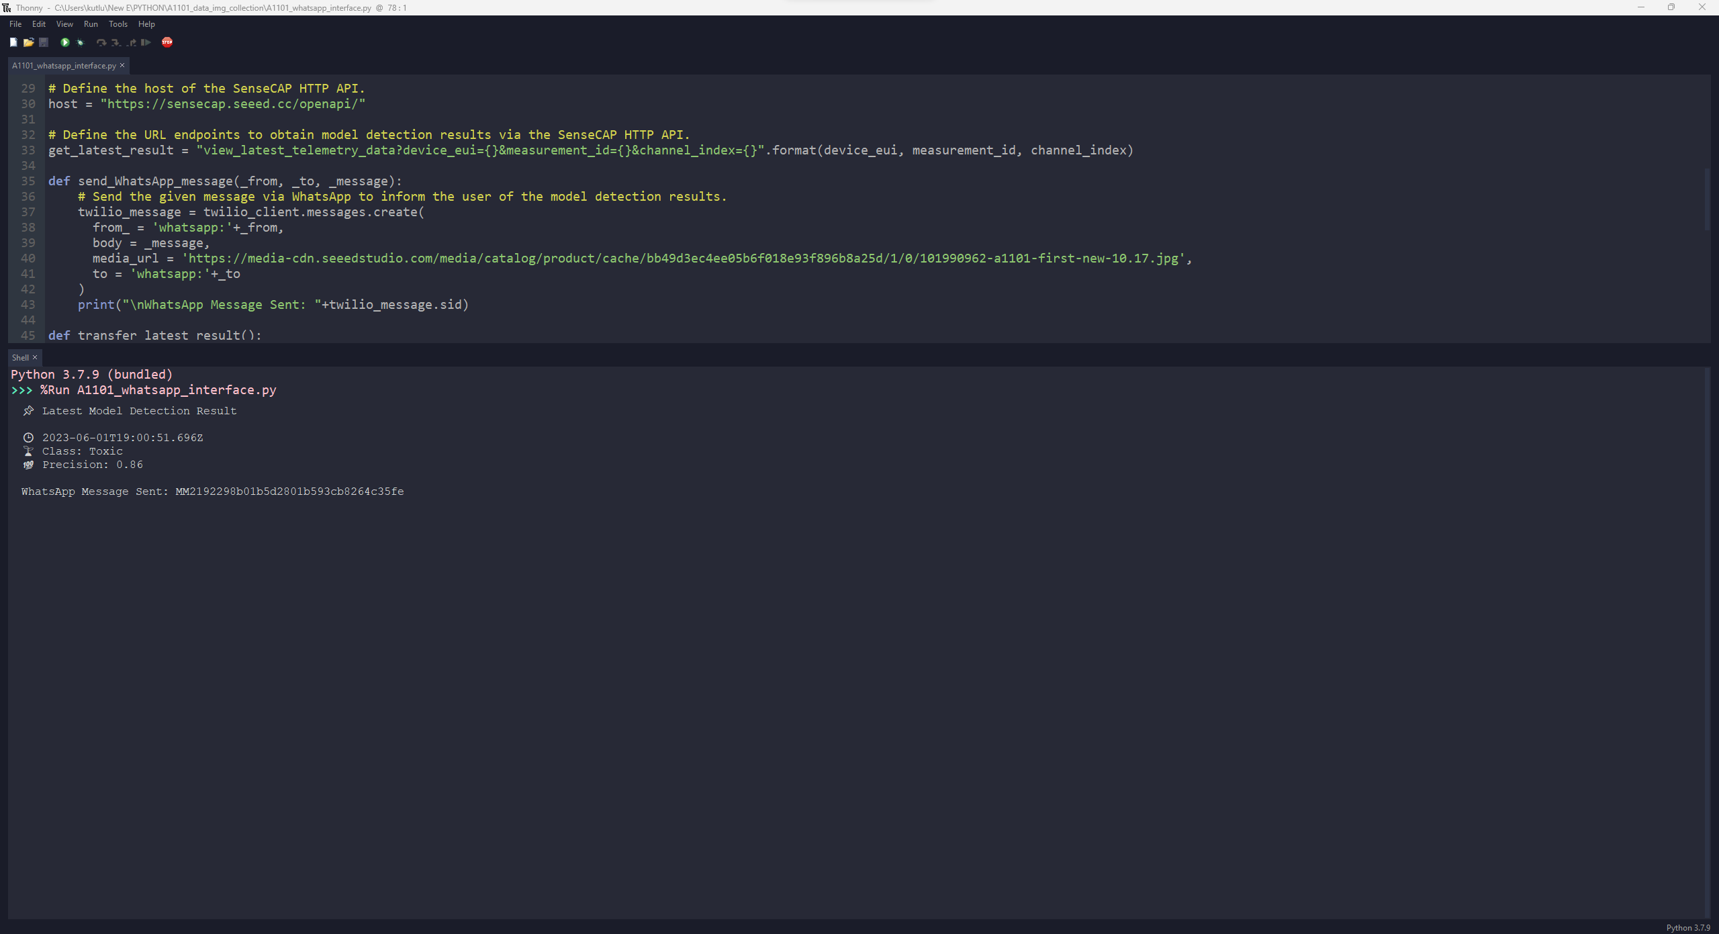Select the A1101_whatsapp_interface.py editor tab
The width and height of the screenshot is (1719, 934).
coord(64,66)
